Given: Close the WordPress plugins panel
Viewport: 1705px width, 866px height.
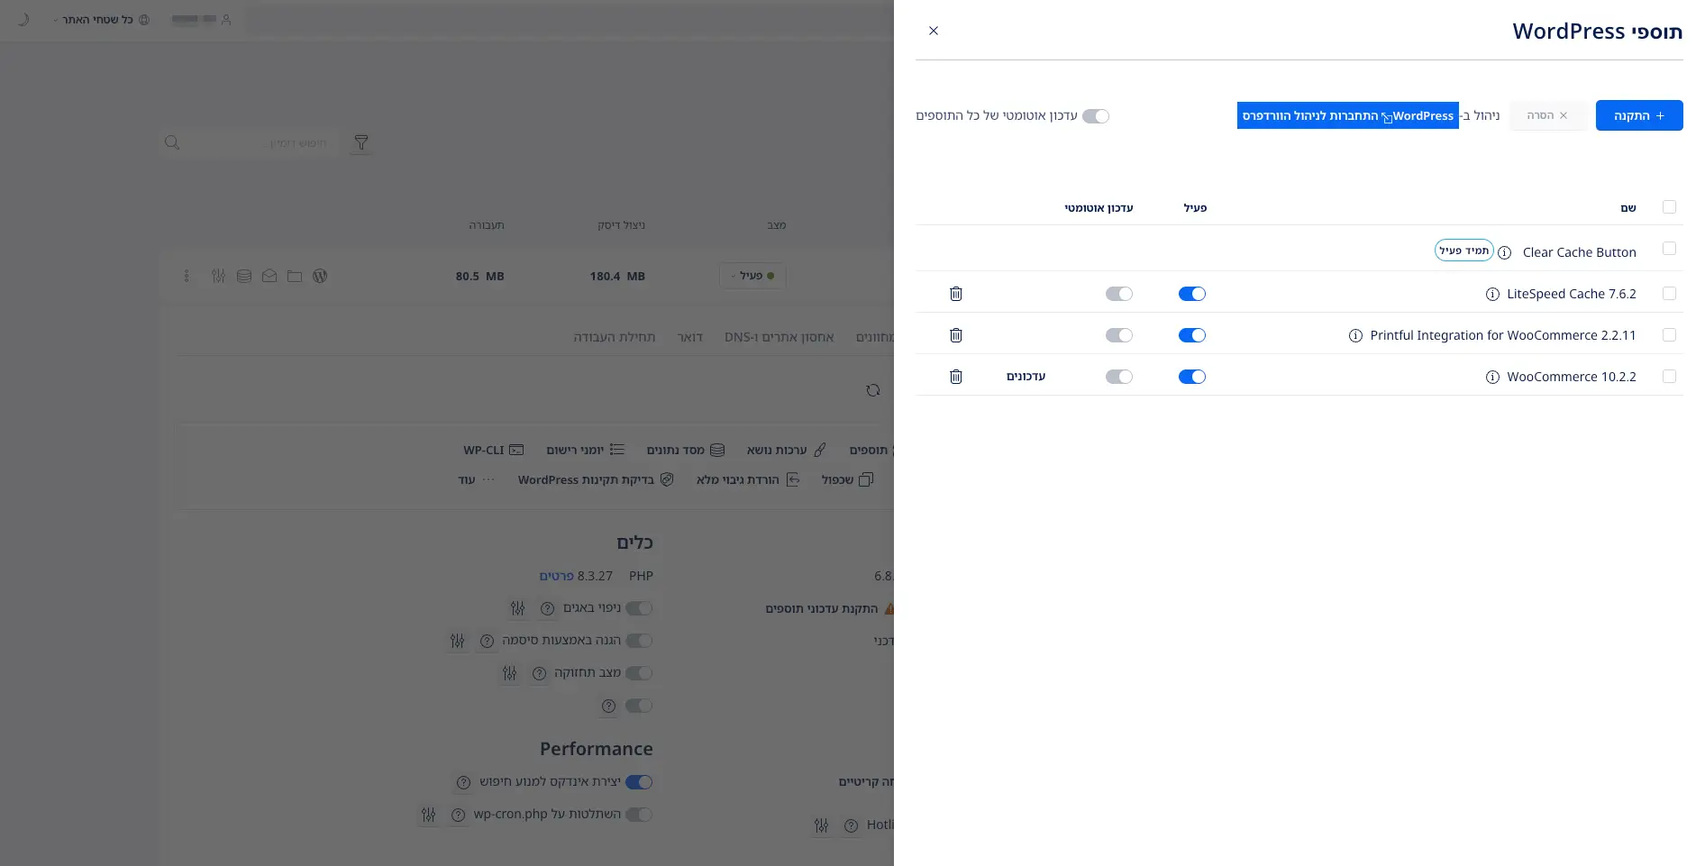Looking at the screenshot, I should (x=934, y=31).
